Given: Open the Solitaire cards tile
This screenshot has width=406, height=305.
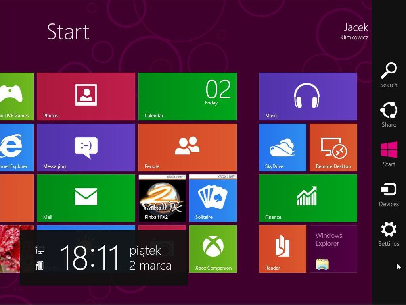Looking at the screenshot, I should click(213, 198).
